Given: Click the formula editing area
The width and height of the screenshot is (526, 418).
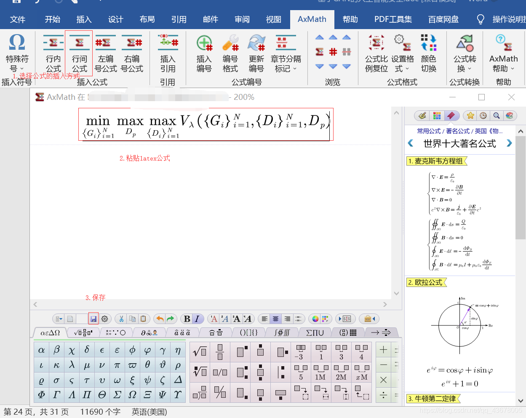Looking at the screenshot, I should (x=206, y=124).
